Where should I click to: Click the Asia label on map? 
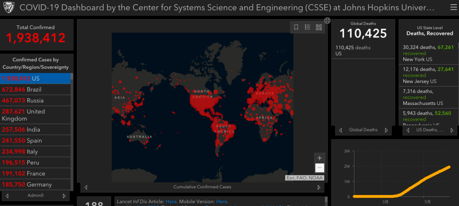120,97
